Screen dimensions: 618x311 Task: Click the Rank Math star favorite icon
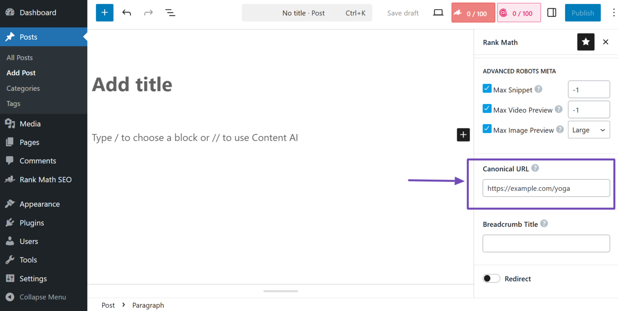586,42
